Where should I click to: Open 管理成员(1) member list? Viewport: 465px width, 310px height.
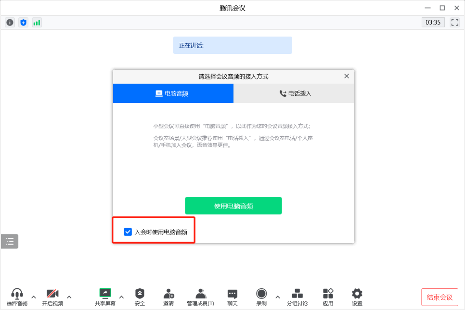[x=200, y=297]
